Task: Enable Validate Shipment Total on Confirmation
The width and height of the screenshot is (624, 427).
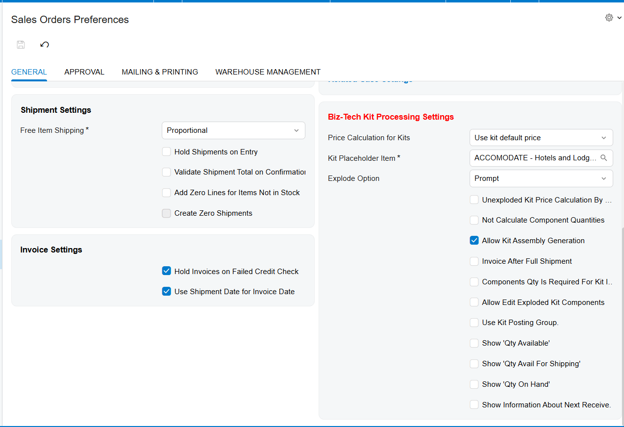Action: (167, 172)
